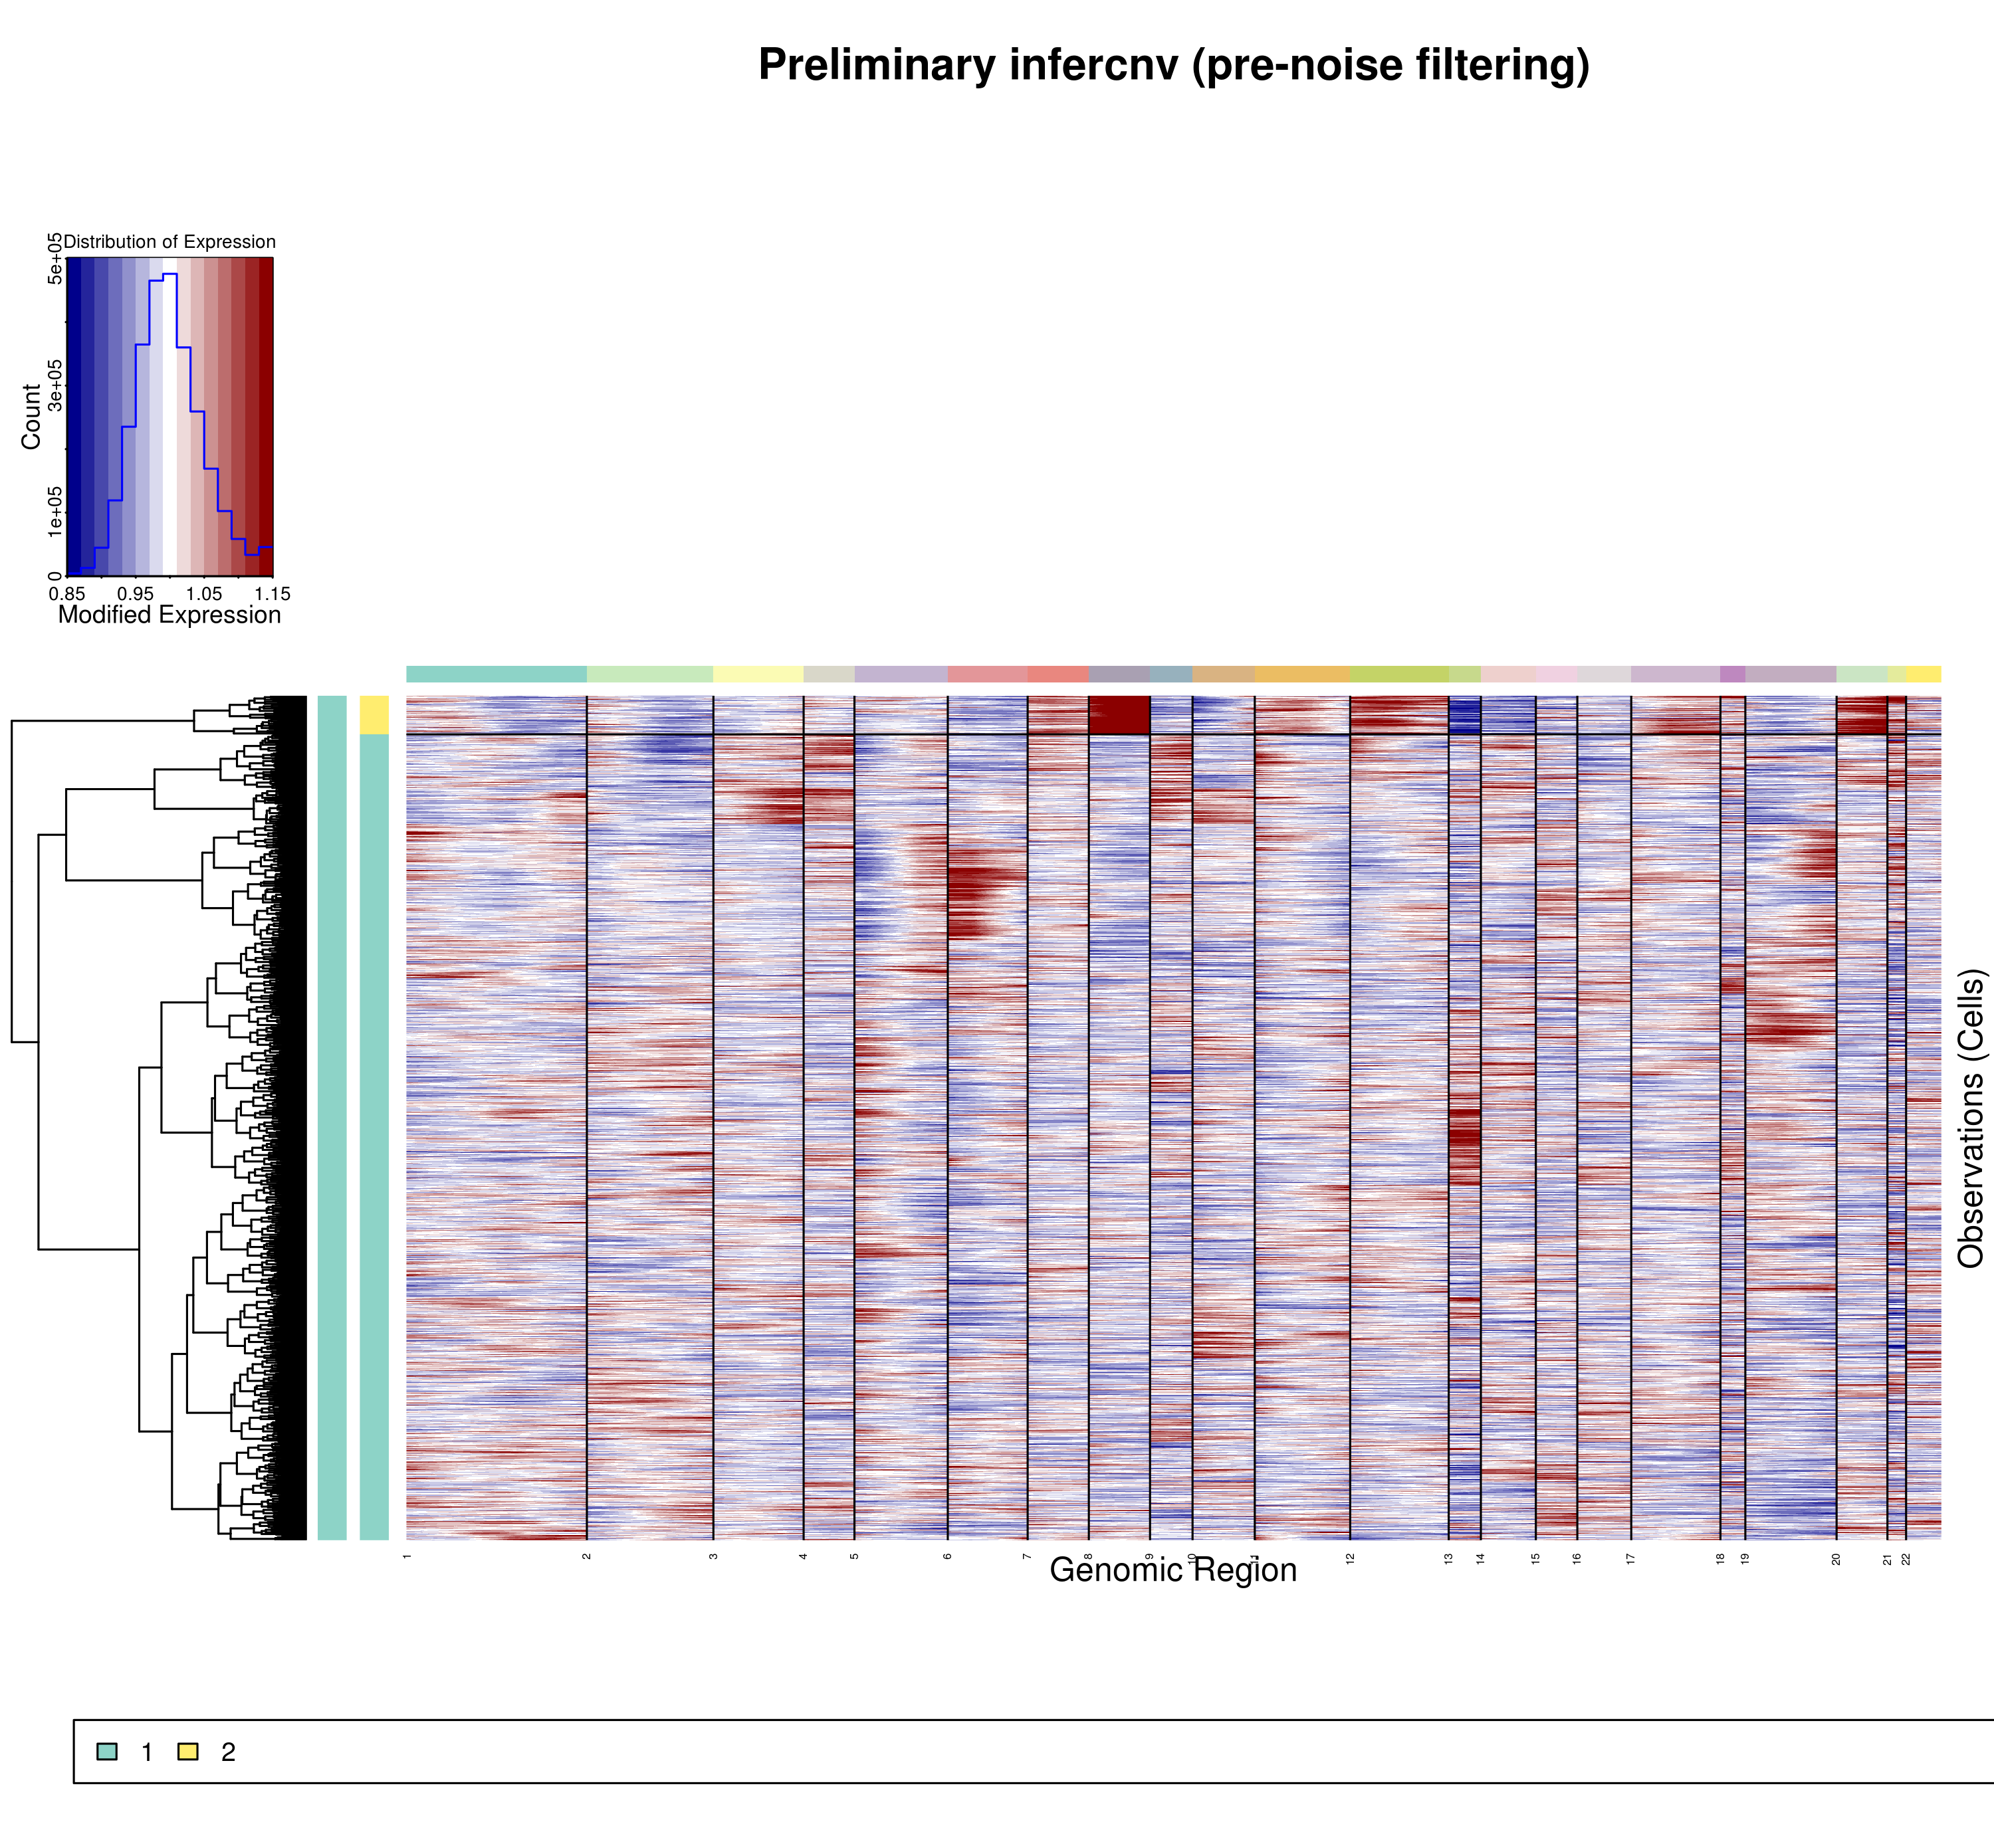Click the leftmost root branch of the dendrogram

tap(12, 880)
